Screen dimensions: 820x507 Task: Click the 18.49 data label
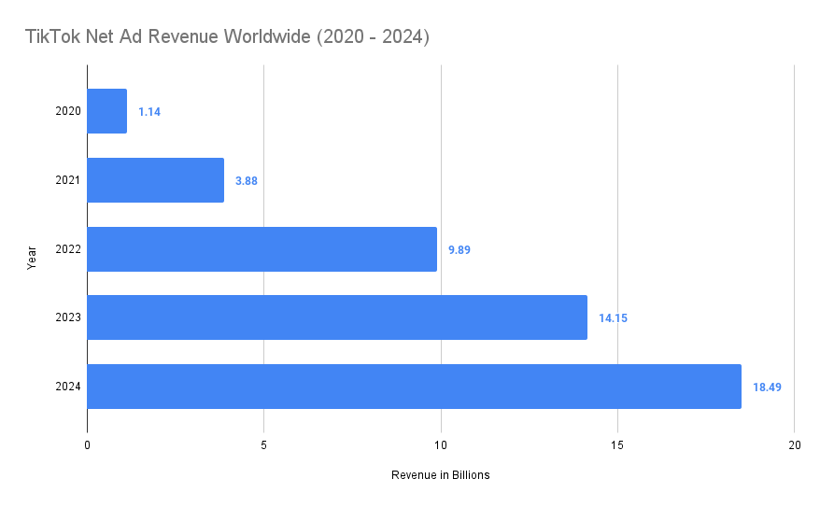pyautogui.click(x=767, y=387)
